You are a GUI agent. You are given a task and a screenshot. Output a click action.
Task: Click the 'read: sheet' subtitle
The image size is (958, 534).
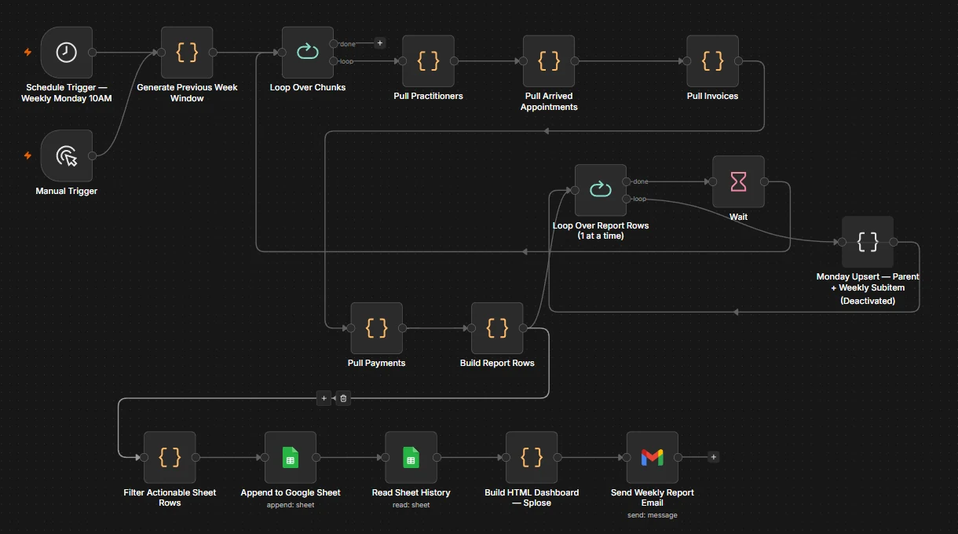(x=411, y=505)
